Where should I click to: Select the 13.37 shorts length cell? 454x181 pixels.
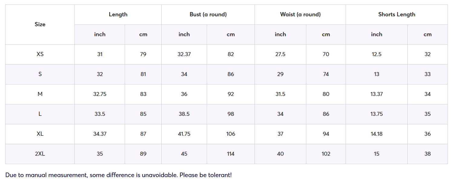click(377, 94)
